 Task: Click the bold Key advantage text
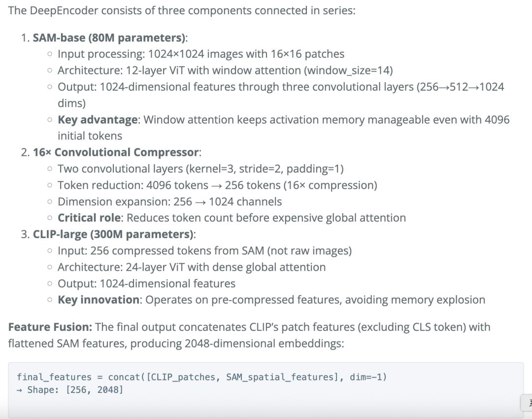[x=98, y=120]
